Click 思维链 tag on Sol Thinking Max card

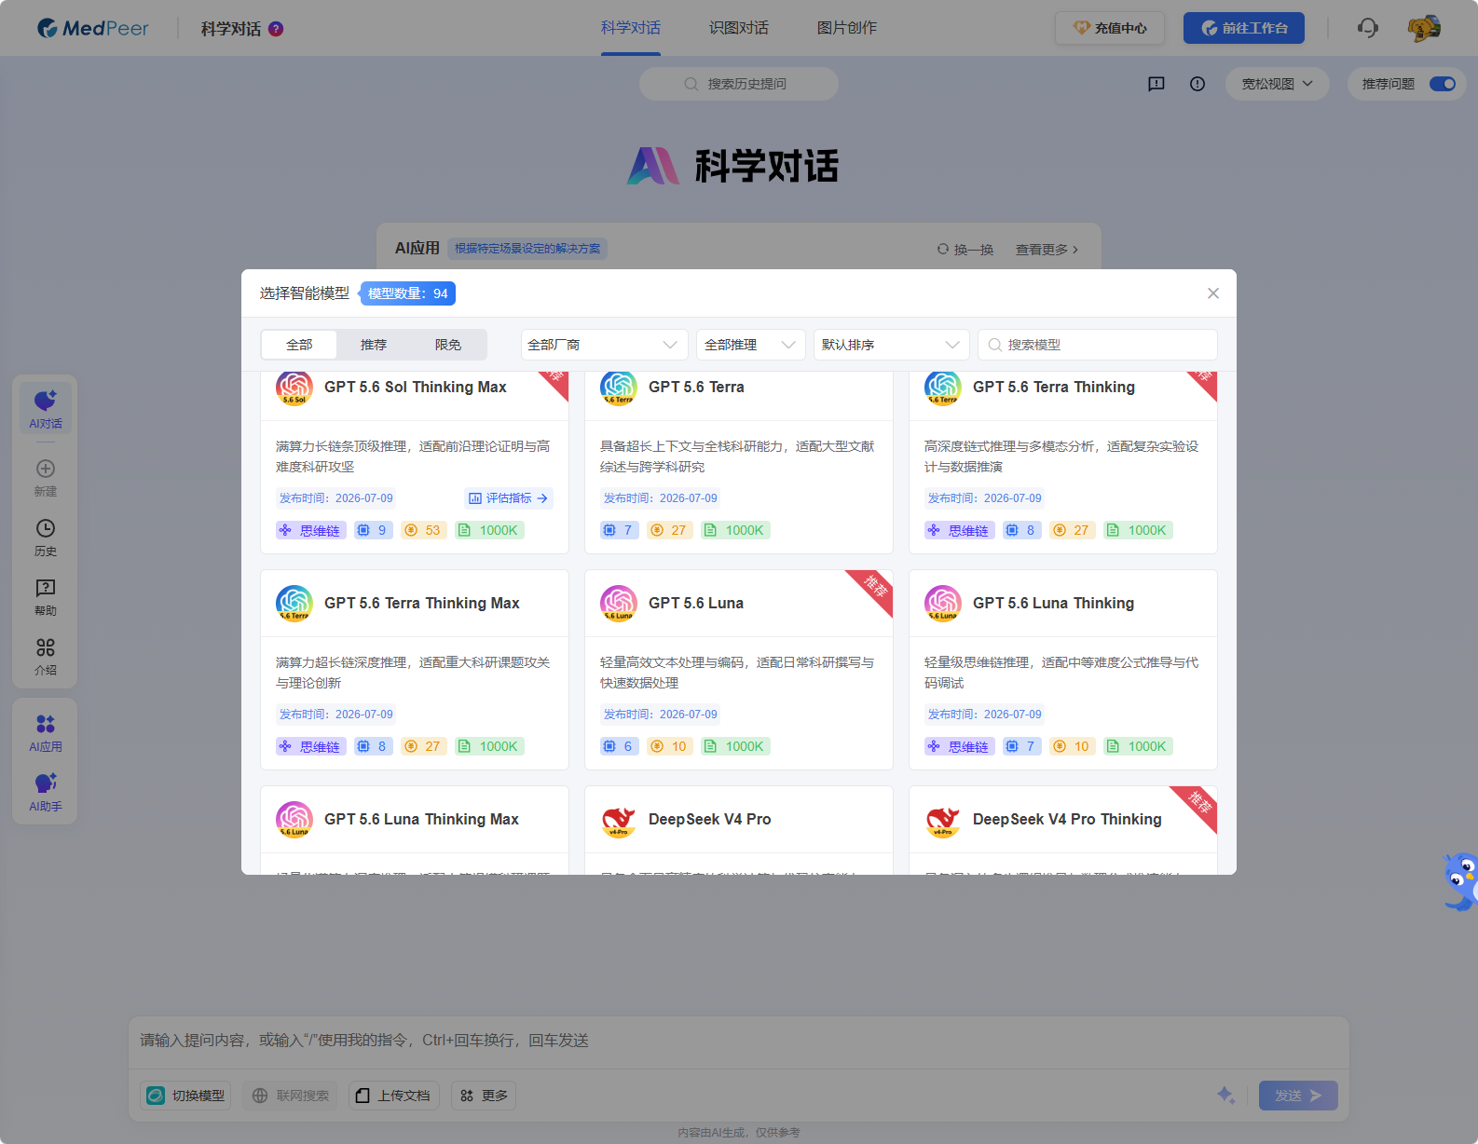pos(311,530)
